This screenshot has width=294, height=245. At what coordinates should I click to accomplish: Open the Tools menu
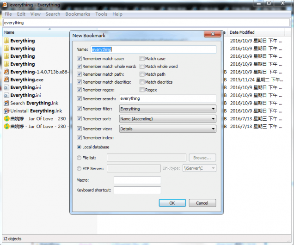(101, 14)
